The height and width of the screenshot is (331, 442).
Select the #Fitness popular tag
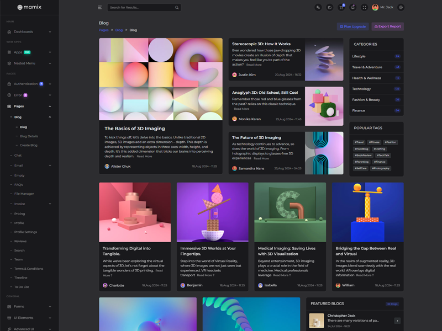tap(374, 142)
